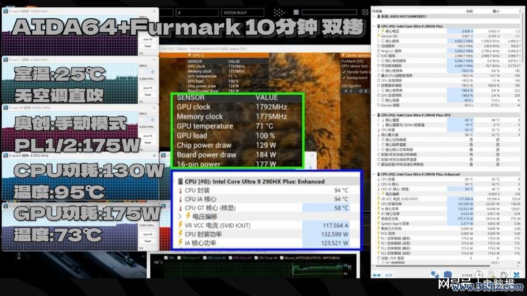
Task: Click the 当前 column header
Action: [469, 11]
